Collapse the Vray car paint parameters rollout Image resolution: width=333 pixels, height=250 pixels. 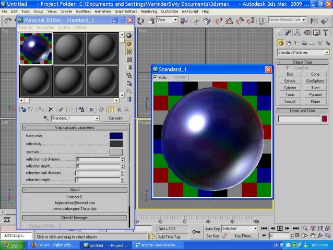pos(75,128)
